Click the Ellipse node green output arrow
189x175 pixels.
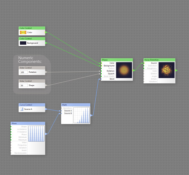click(134, 70)
